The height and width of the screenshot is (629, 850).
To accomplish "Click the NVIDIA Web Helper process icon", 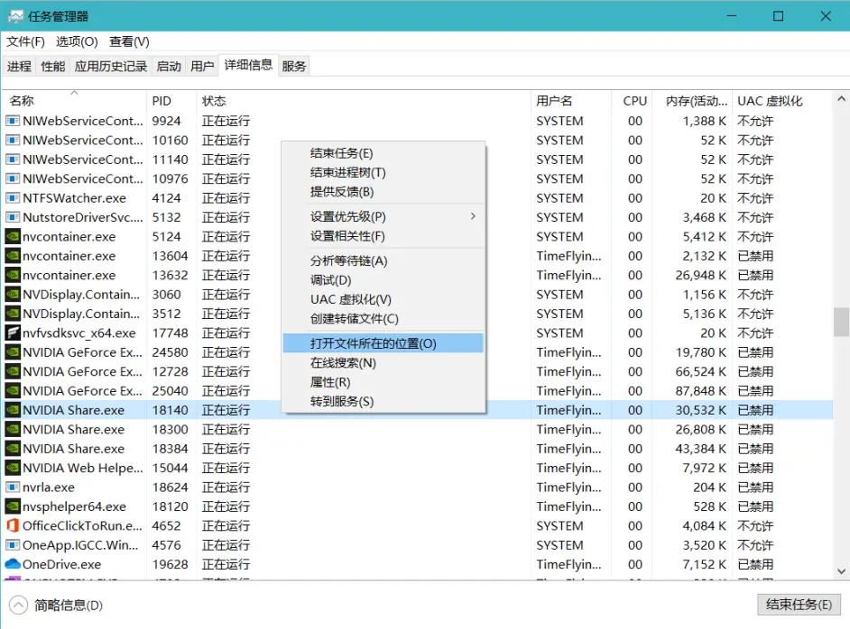I will point(13,468).
